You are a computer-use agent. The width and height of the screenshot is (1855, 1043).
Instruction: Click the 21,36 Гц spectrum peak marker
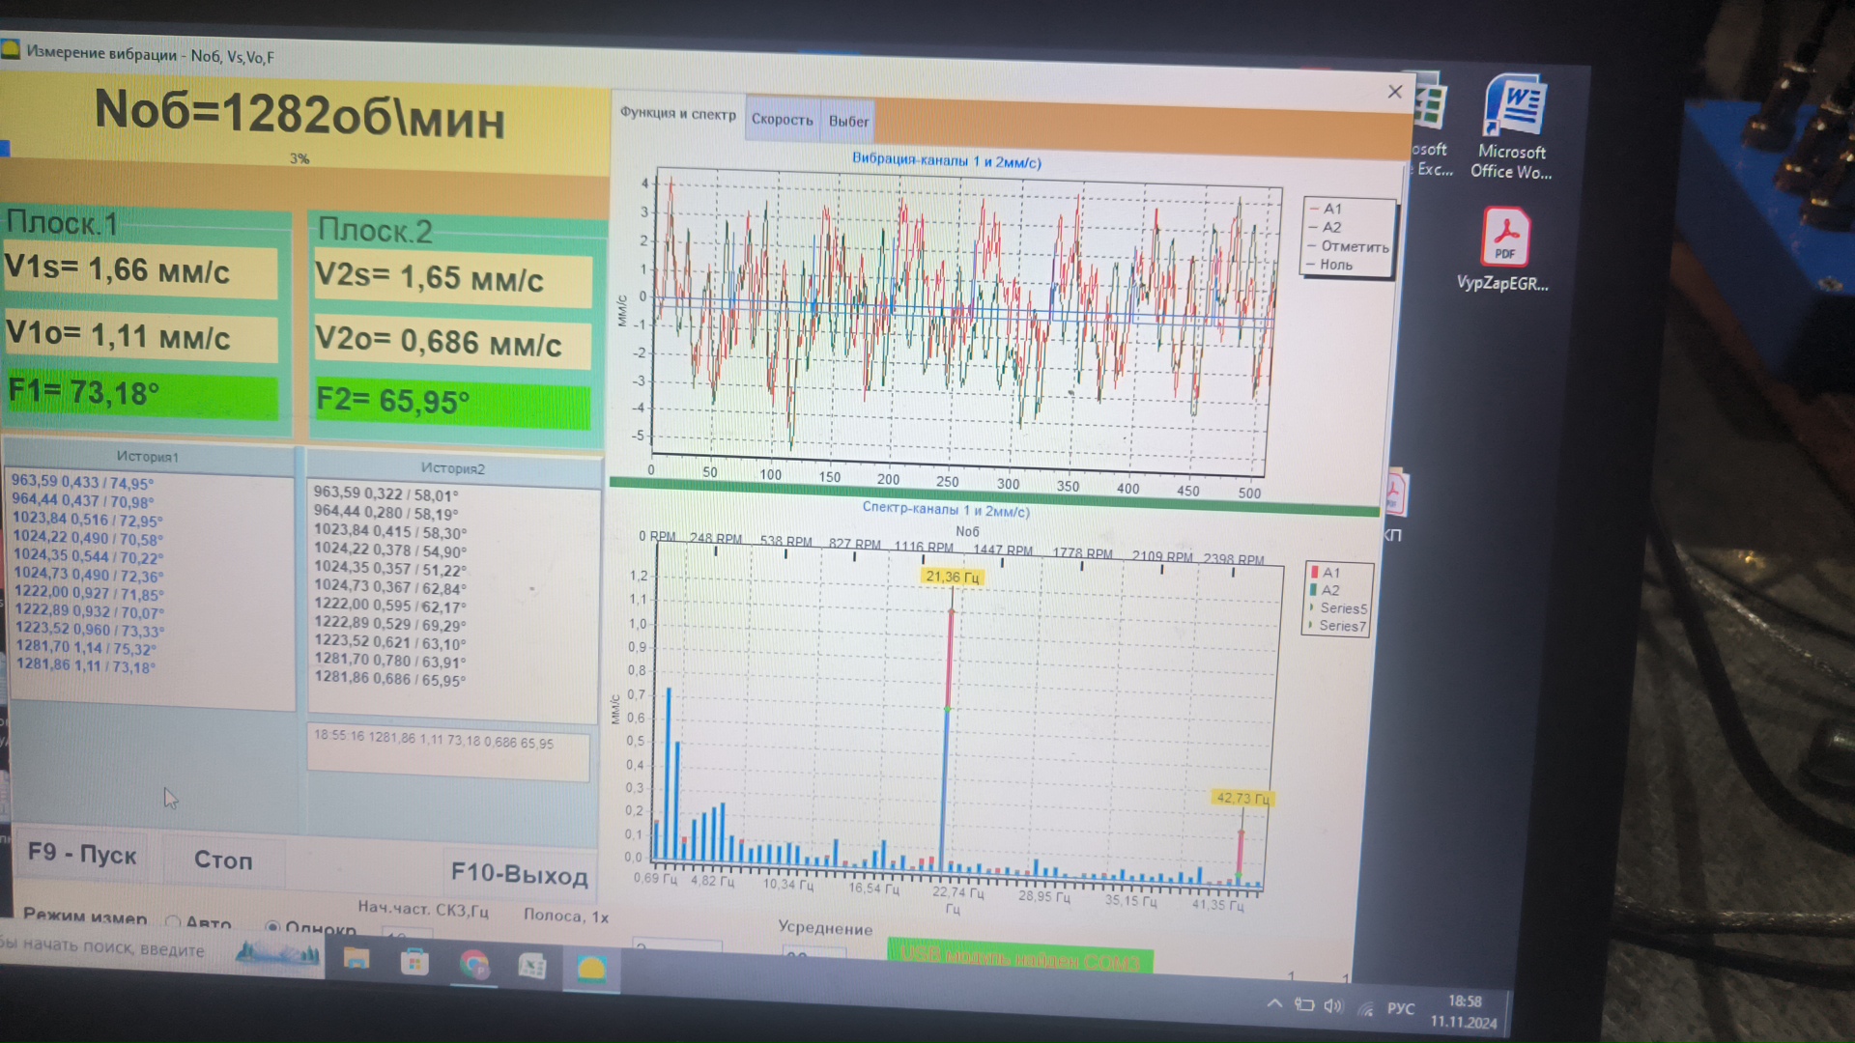click(953, 577)
